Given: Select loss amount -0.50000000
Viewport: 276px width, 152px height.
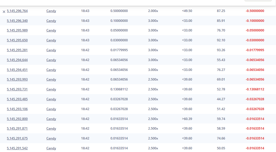Looking at the screenshot, I should click(x=255, y=11).
